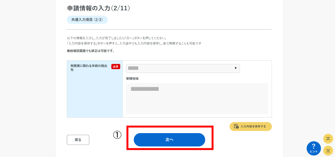335x157 pixels.
Task: Click the black triangle dropdown arrow
Action: click(x=236, y=68)
